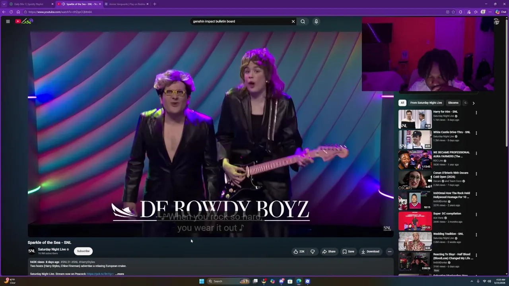The width and height of the screenshot is (509, 286).
Task: Open the YouTube account avatar
Action: (x=496, y=21)
